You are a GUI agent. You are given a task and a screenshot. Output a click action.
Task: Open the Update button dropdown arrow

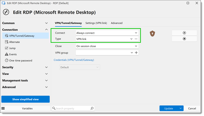(181, 108)
